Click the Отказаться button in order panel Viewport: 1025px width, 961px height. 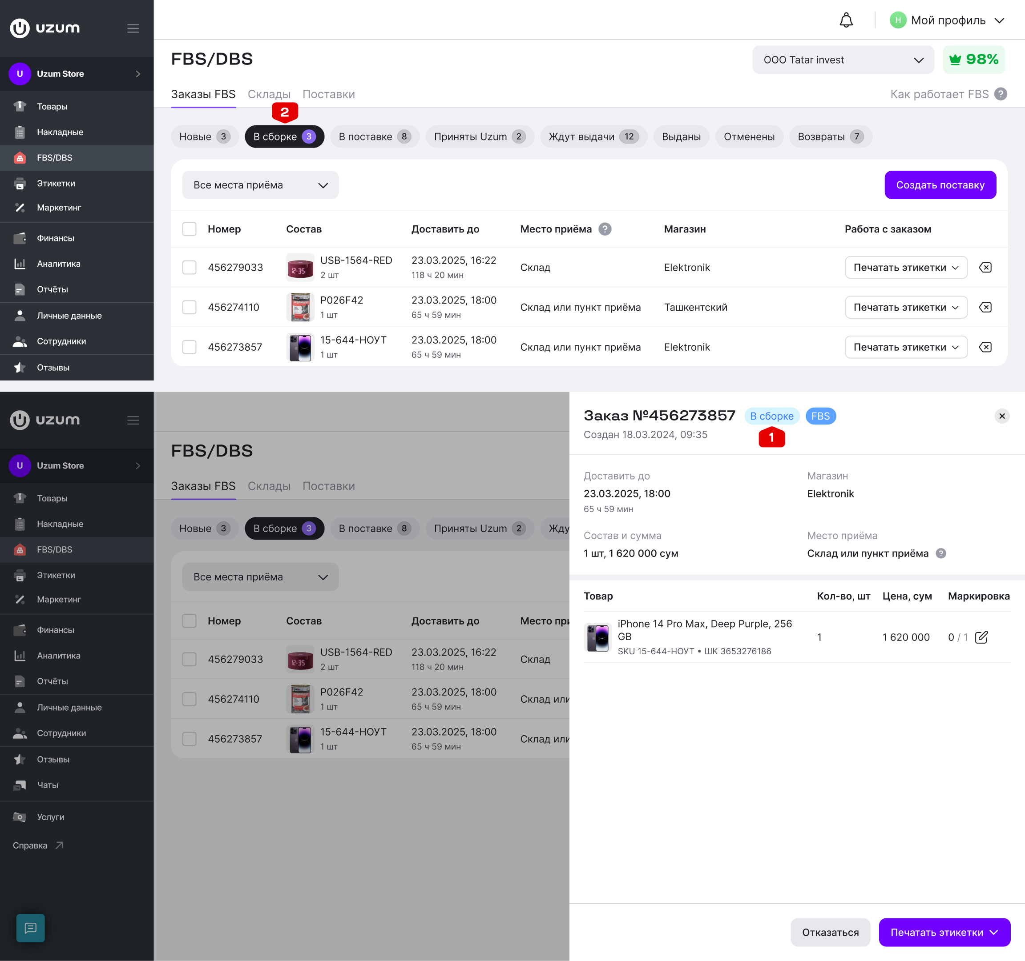830,932
